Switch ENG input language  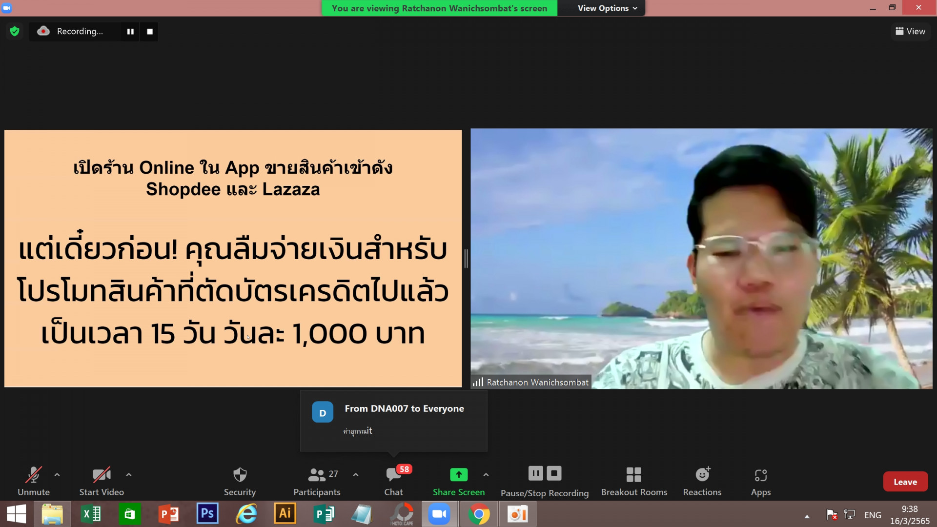[873, 515]
